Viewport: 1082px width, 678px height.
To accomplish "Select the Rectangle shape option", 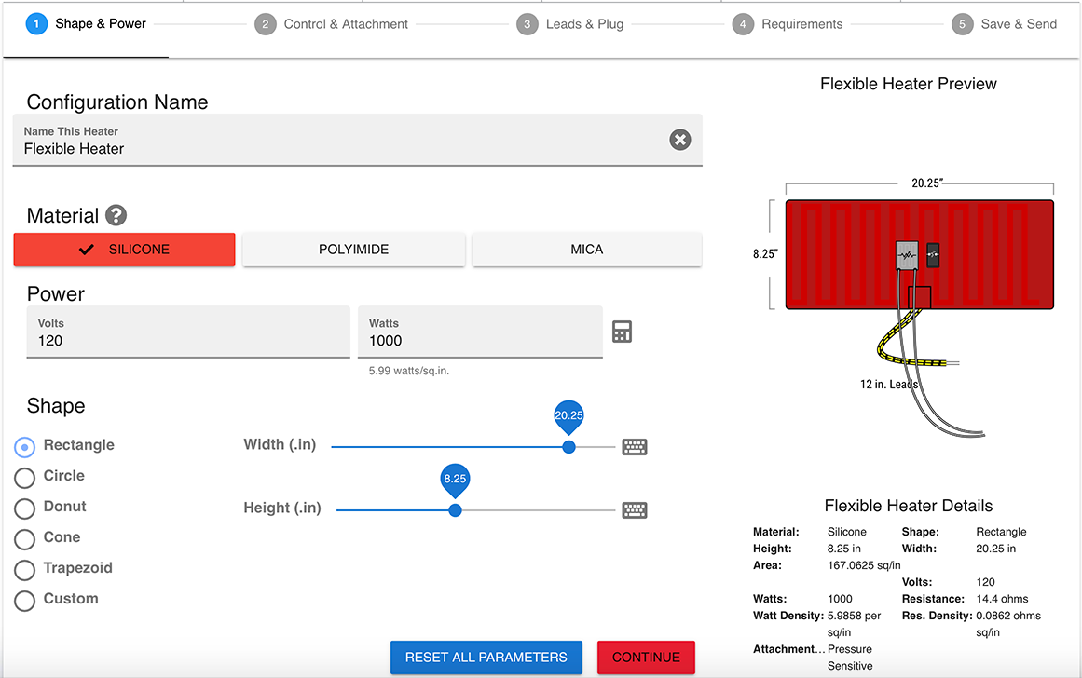I will coord(24,446).
